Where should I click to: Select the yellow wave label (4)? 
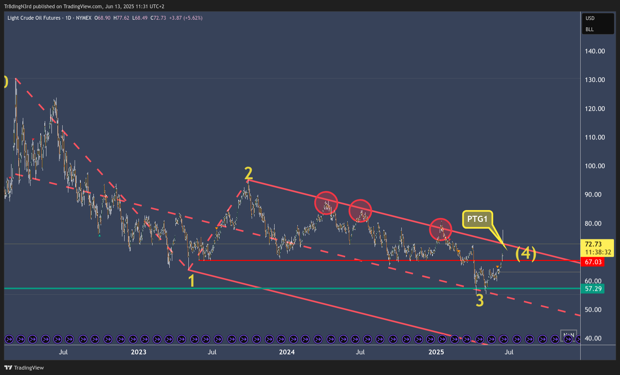[x=526, y=254]
